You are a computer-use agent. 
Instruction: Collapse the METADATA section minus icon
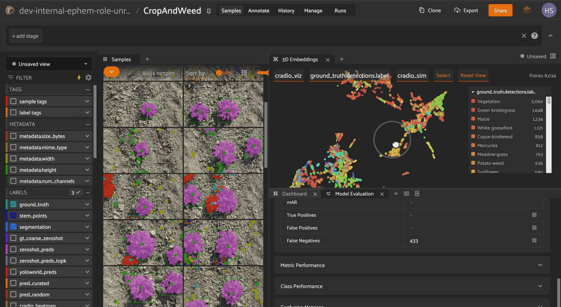point(87,124)
